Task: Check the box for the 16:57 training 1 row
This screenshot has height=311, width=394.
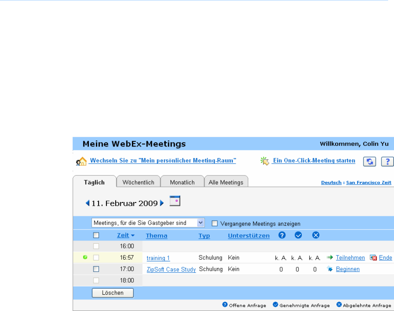Action: point(96,258)
